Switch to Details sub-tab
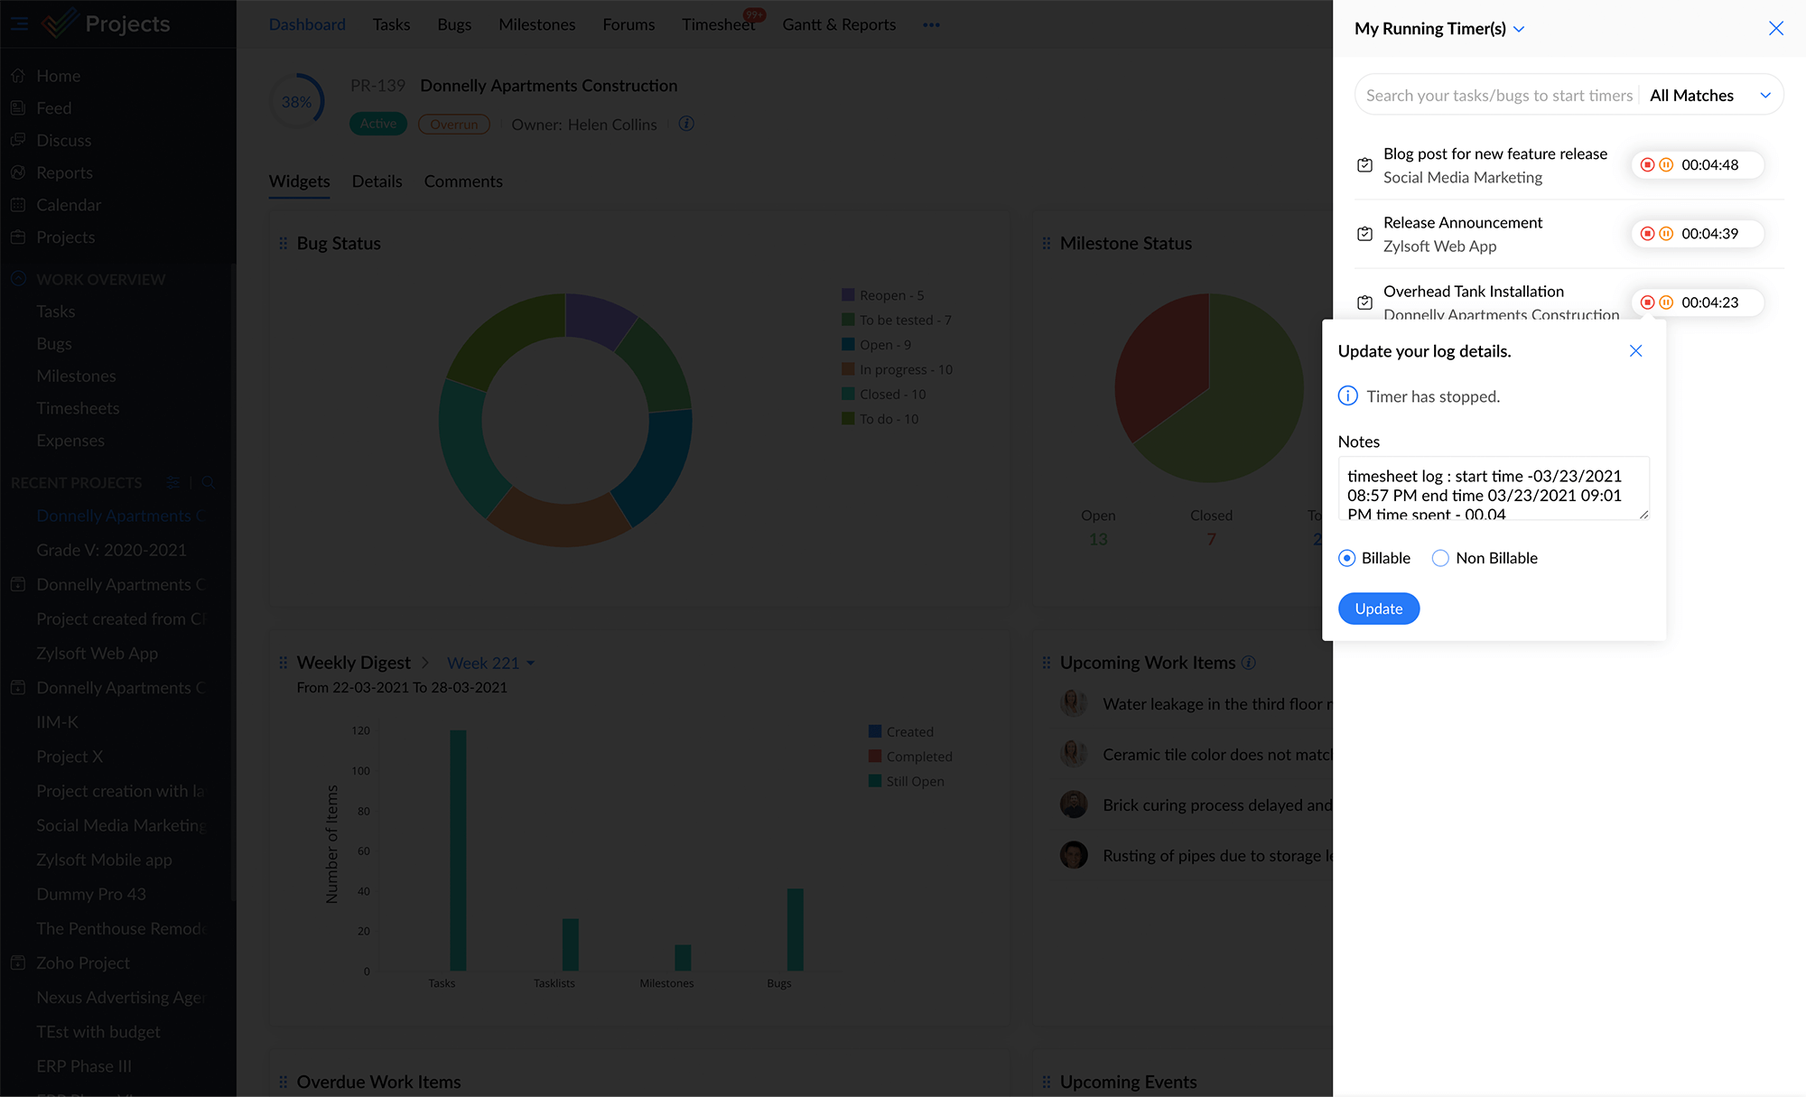Viewport: 1806px width, 1097px height. 377,181
